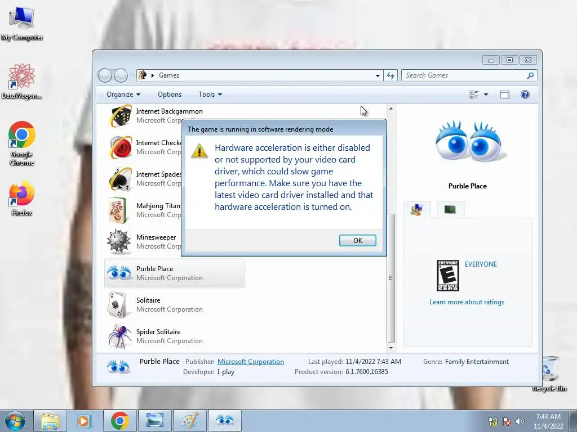
Task: Expand the address bar history dropdown
Action: [378, 75]
